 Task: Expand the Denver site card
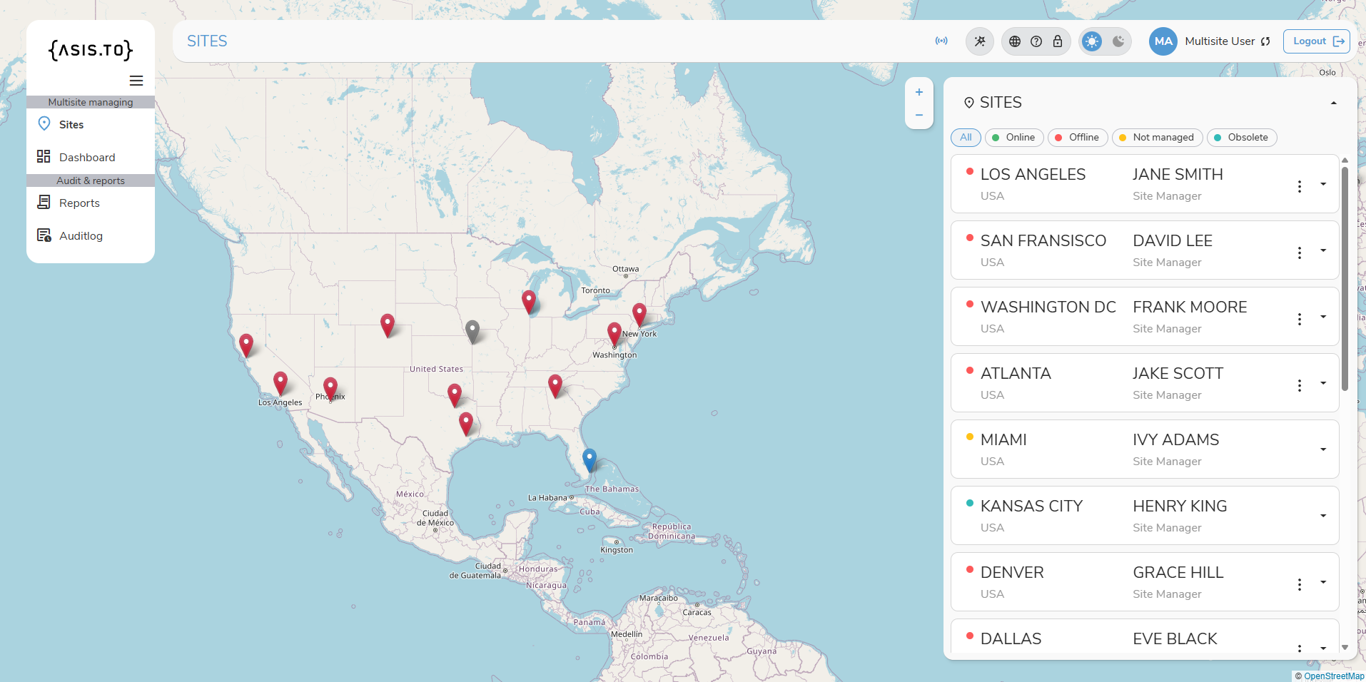[x=1323, y=582]
